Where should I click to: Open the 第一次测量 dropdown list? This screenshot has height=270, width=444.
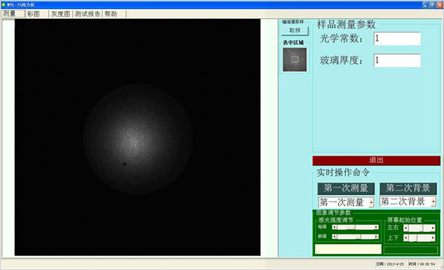[x=371, y=203]
